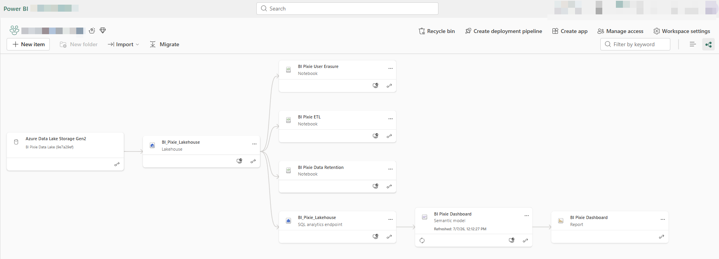Image resolution: width=719 pixels, height=259 pixels.
Task: Open BI Pixie Data Retention notebook
Action: tap(321, 167)
